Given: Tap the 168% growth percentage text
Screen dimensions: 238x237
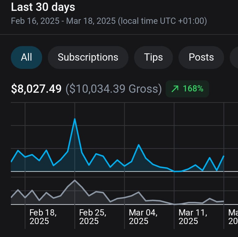Looking at the screenshot, I should [193, 89].
